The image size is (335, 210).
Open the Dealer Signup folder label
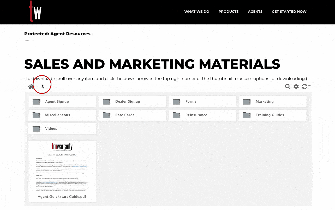[128, 102]
